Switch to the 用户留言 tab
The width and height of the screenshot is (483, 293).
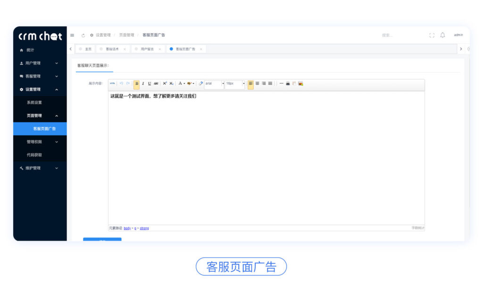[x=147, y=49]
